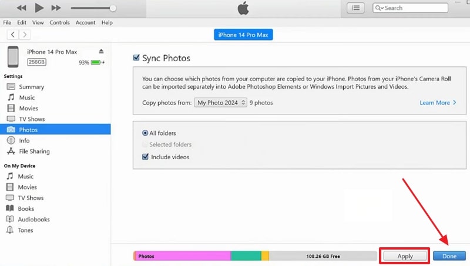Open Movies under On My Device
470x266 pixels.
click(x=55, y=187)
